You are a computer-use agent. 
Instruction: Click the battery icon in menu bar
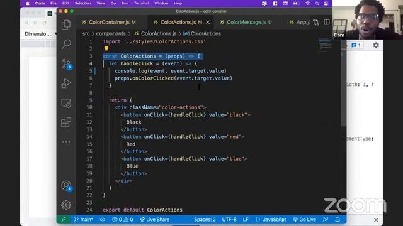(x=296, y=3)
